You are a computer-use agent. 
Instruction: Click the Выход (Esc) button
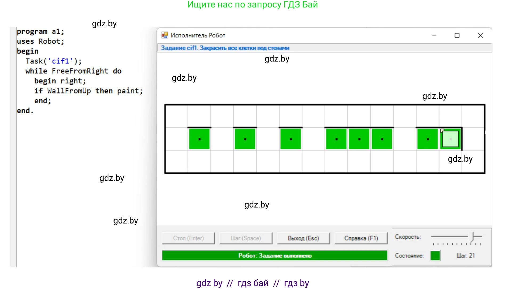pyautogui.click(x=303, y=238)
